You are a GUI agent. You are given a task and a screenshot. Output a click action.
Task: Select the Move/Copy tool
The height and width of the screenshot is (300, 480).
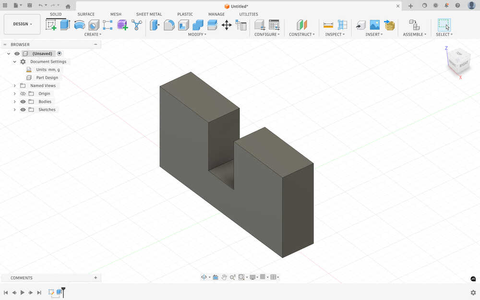coord(227,25)
